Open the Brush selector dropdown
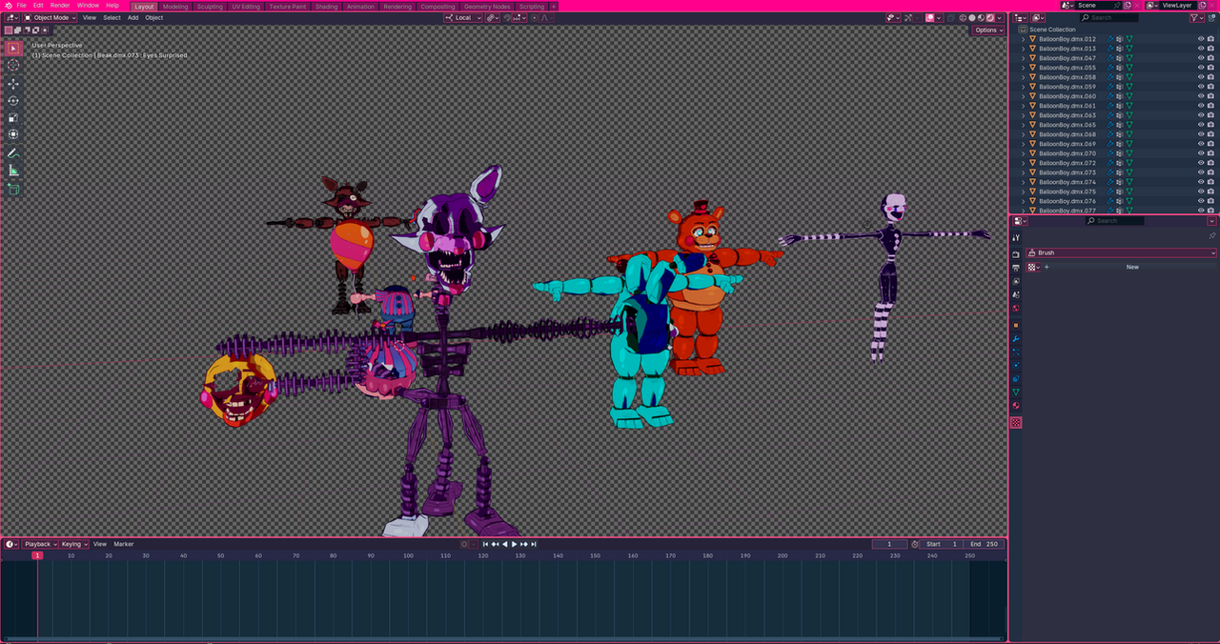The width and height of the screenshot is (1220, 644). point(1122,252)
